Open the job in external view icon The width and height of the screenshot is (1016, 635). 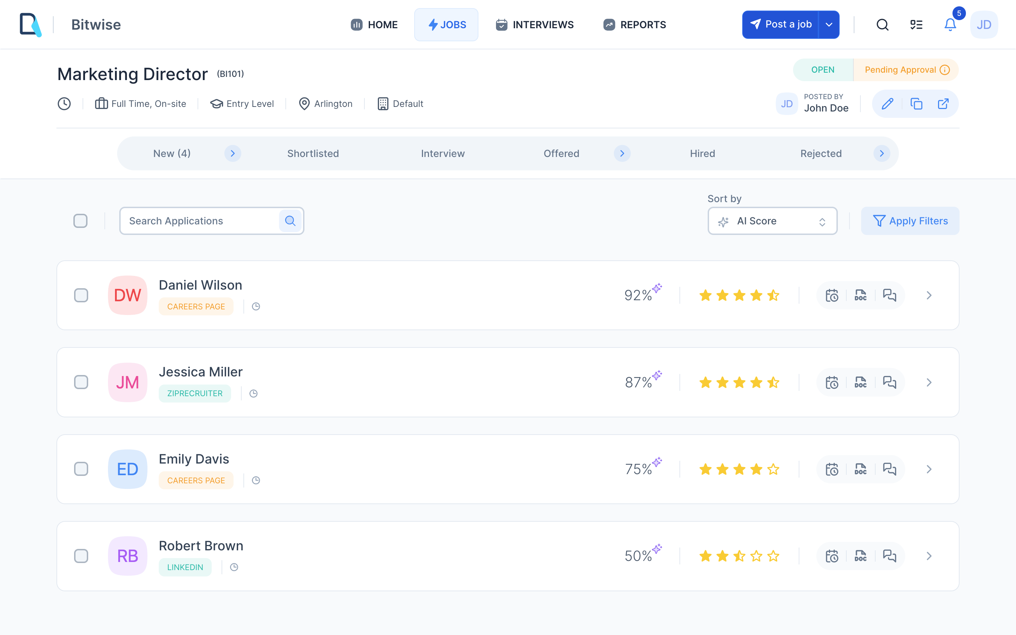pos(943,103)
